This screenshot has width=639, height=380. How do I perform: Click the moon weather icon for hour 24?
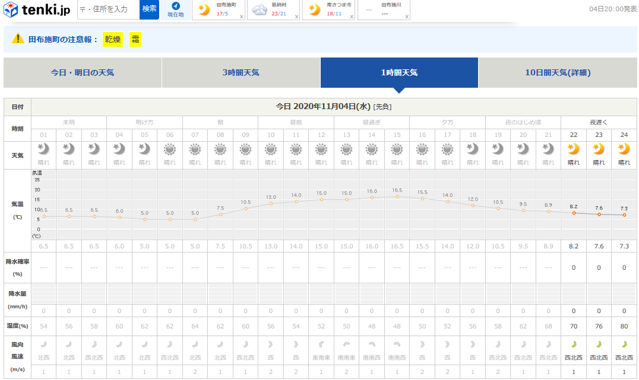tap(624, 149)
